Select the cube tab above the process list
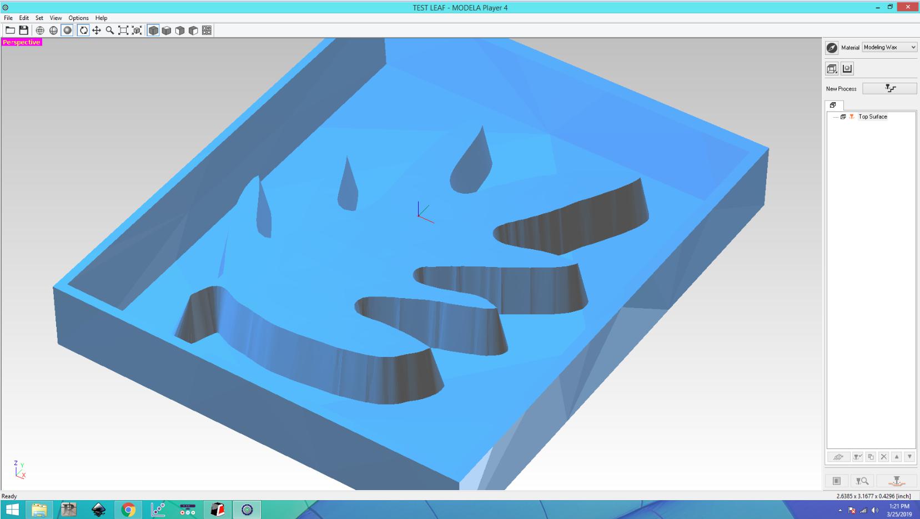Screen dimensions: 920x519 [833, 105]
